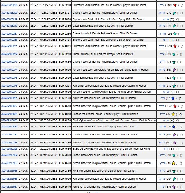The image size is (185, 193).
Task: Open buyer profile e***7 with score 1
Action: [x=166, y=40]
